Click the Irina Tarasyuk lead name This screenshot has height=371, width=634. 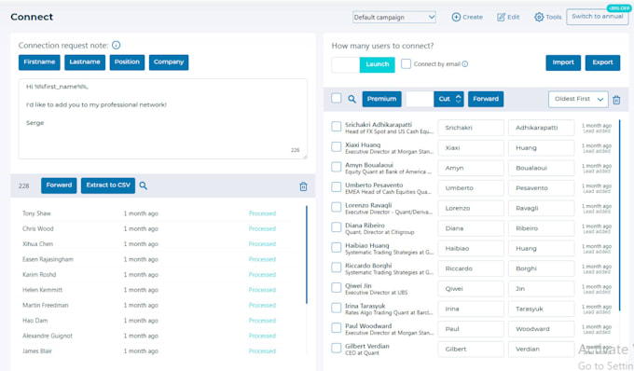click(365, 306)
